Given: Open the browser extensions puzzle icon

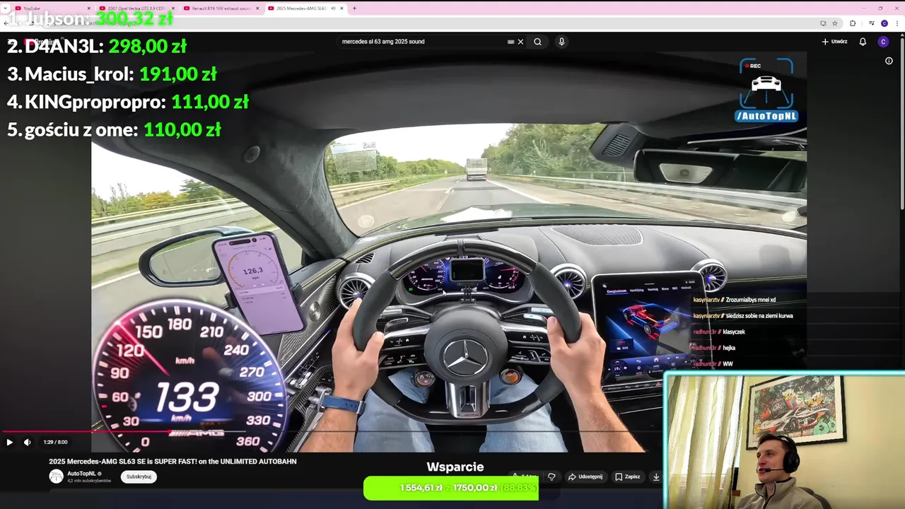Looking at the screenshot, I should (853, 23).
